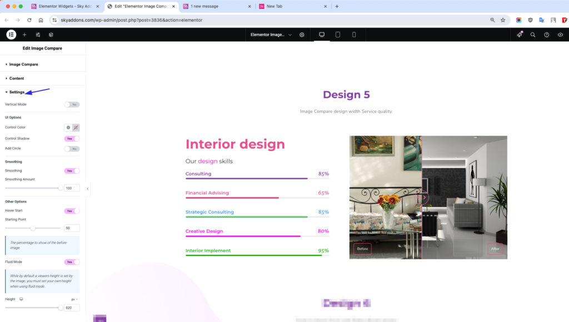
Task: Close the New Tab browser tab
Action: click(x=325, y=6)
